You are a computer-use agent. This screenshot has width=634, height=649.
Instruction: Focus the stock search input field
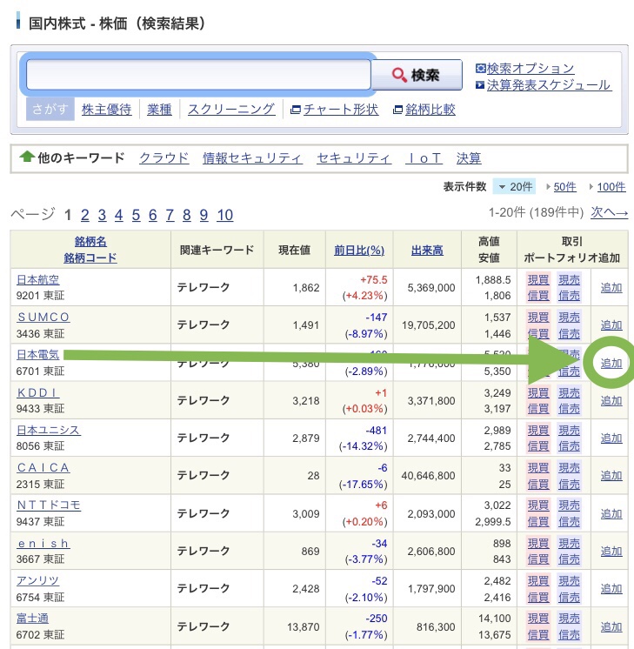[x=198, y=75]
